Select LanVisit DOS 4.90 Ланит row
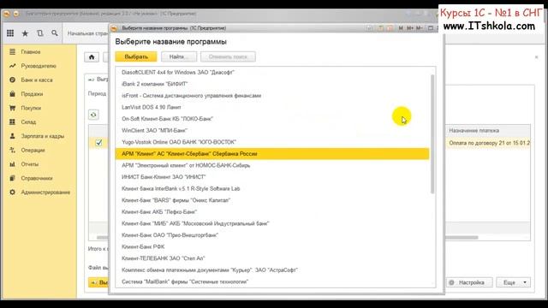The width and height of the screenshot is (548, 308). tap(272, 107)
